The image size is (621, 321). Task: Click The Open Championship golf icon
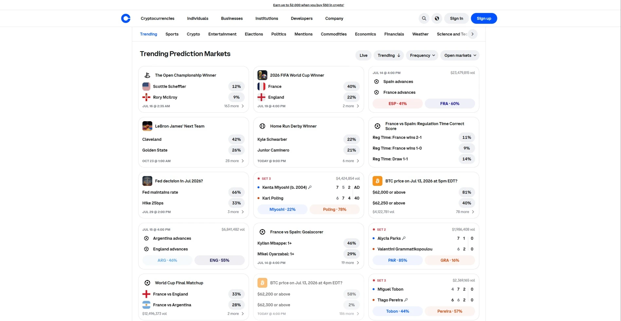pyautogui.click(x=147, y=75)
